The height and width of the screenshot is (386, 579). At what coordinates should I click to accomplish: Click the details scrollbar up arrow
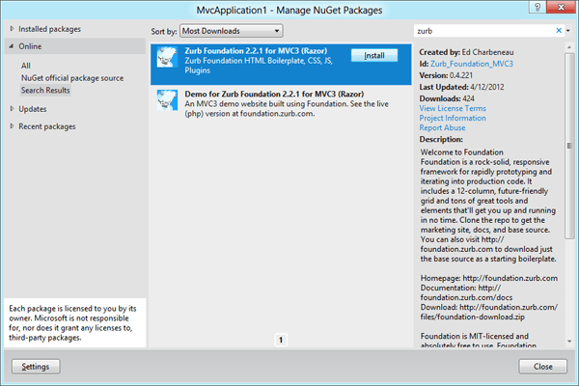pyautogui.click(x=569, y=47)
